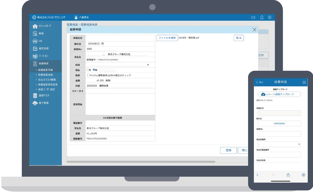Viewport: 313px width, 192px height.
Task: Open the HR module icon
Action: [x=35, y=41]
